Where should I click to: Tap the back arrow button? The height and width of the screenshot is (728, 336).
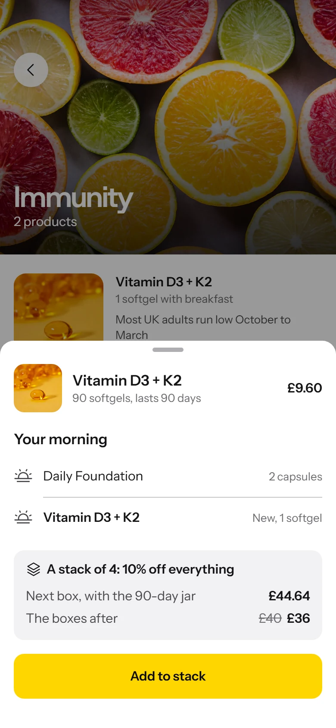(x=31, y=70)
